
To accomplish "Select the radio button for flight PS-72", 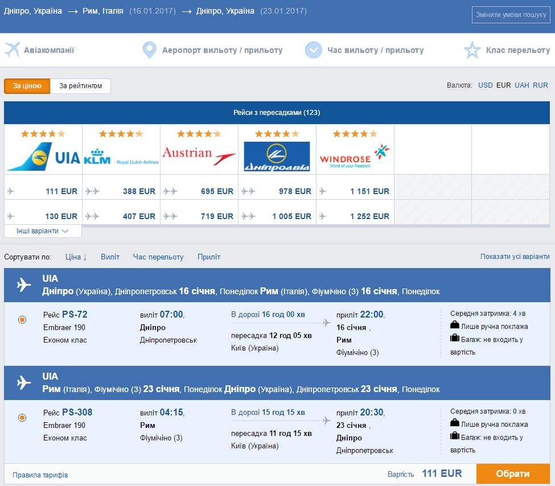I will (x=22, y=320).
